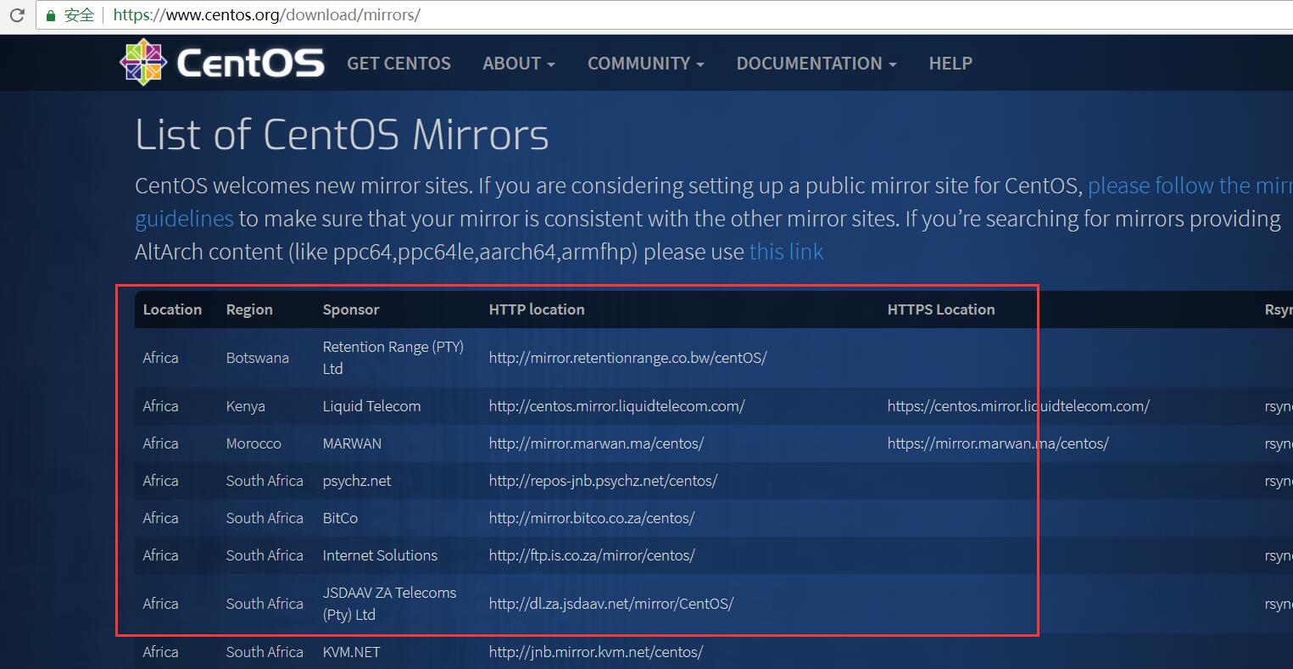This screenshot has width=1293, height=669.
Task: Open the centos.mirror.liquidtelecom.com HTTP link
Action: pyautogui.click(x=616, y=406)
